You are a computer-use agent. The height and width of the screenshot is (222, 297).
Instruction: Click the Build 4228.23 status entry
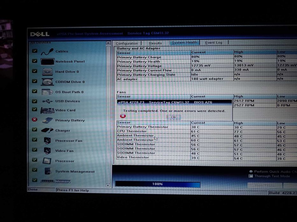point(283,193)
